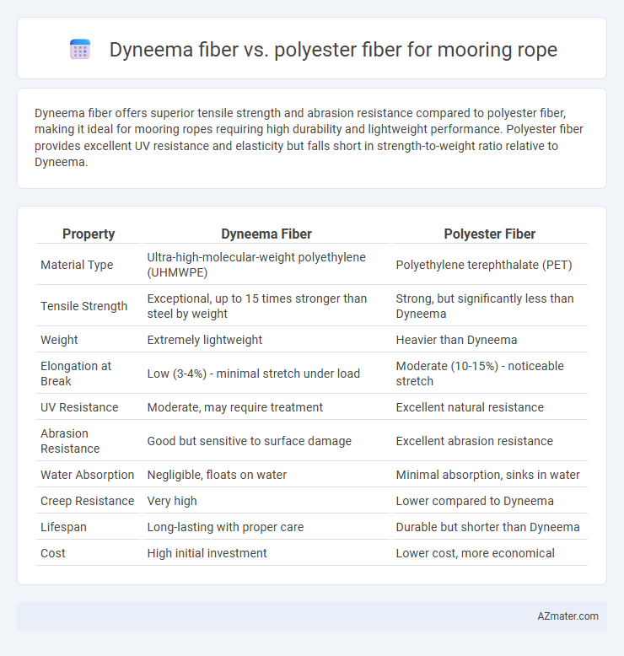Click the 'Polyester Fiber' column header

(x=490, y=234)
